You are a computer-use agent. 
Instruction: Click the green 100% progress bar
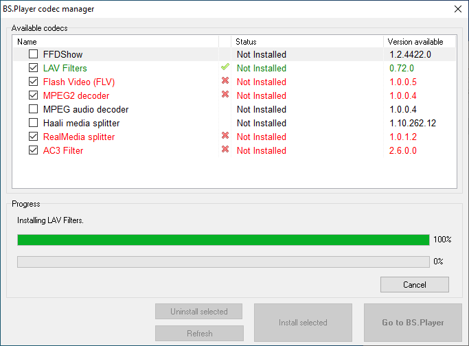click(223, 240)
